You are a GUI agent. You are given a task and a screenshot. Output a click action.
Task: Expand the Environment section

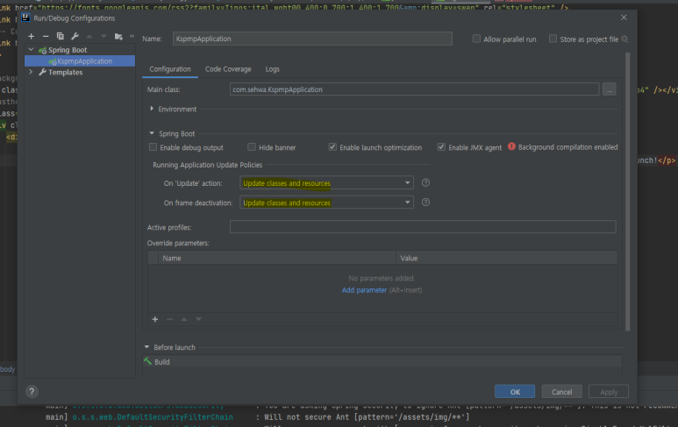point(152,109)
